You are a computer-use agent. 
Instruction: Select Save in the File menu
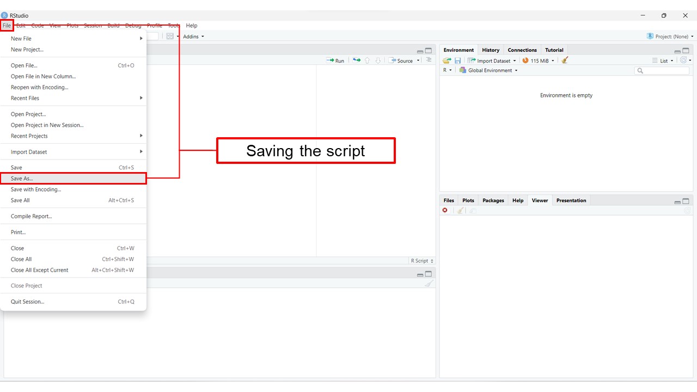(x=73, y=168)
